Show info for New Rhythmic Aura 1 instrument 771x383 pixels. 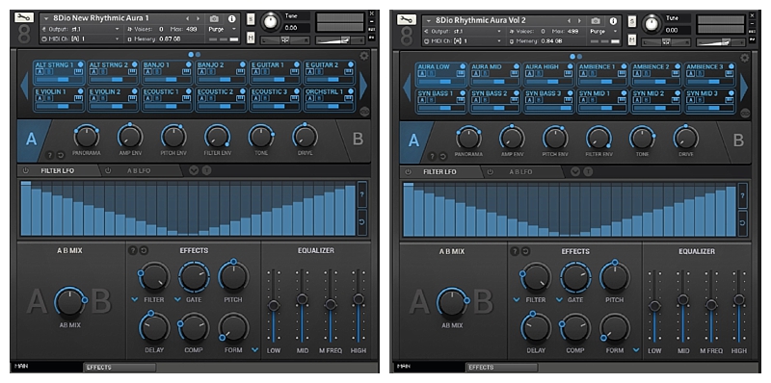(231, 18)
